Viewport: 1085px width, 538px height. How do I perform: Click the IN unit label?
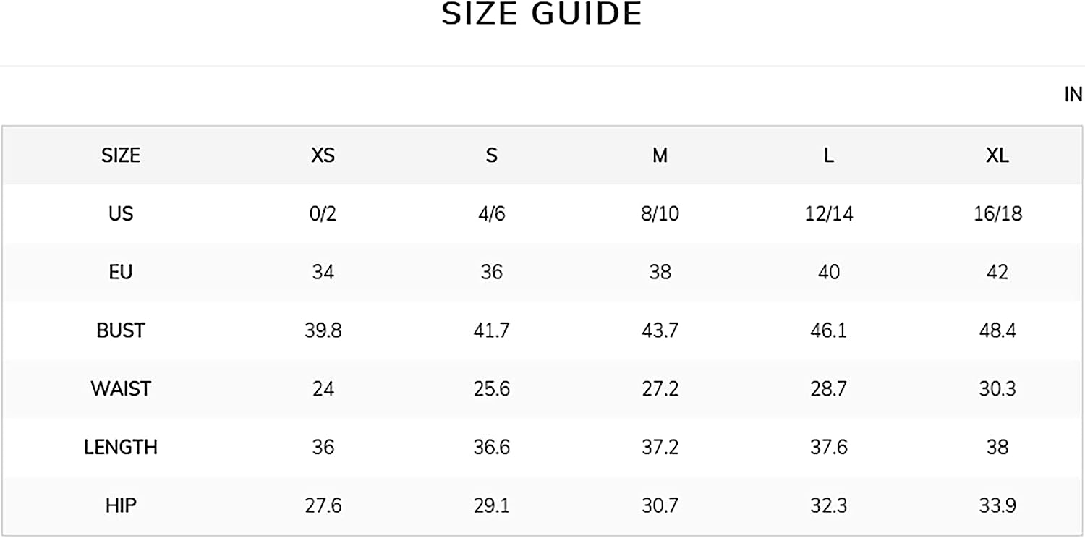tap(1073, 94)
